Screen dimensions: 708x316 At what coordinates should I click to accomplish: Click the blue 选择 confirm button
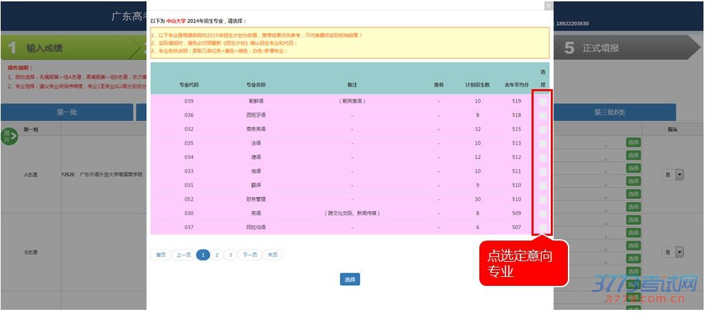click(x=350, y=280)
